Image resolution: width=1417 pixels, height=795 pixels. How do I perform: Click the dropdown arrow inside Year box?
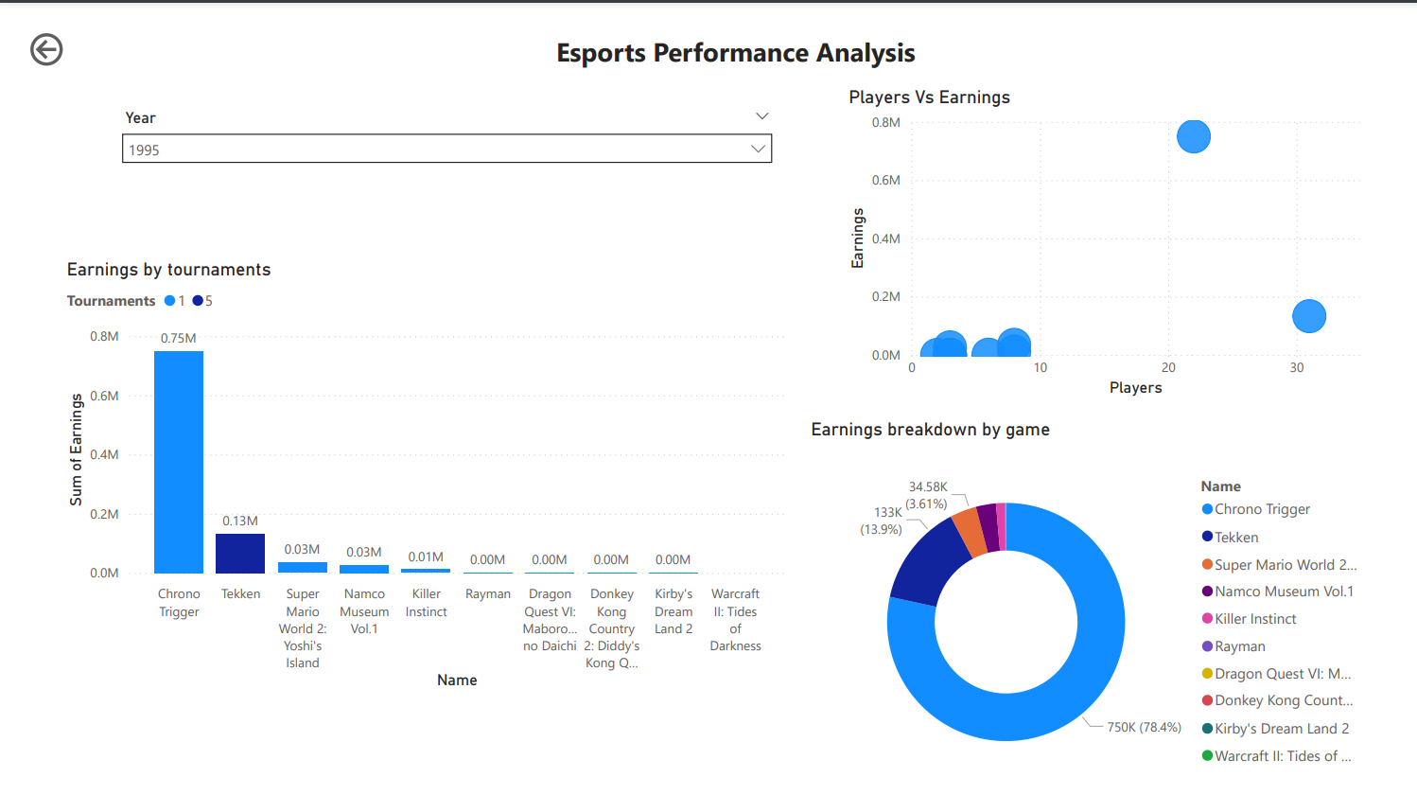point(757,150)
